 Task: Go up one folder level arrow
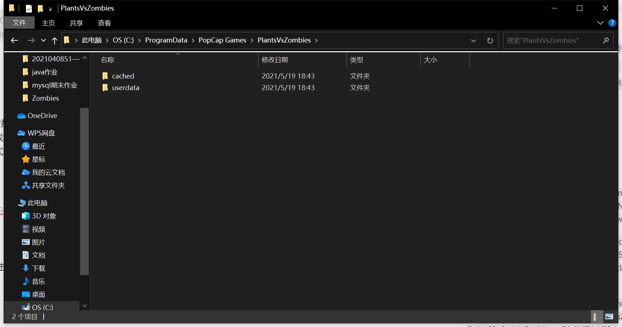pos(55,40)
